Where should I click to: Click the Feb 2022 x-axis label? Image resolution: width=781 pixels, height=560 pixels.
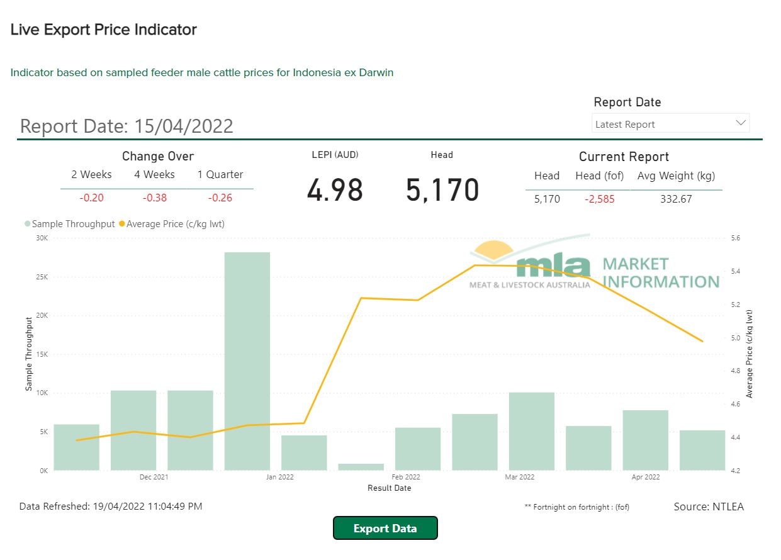[405, 477]
